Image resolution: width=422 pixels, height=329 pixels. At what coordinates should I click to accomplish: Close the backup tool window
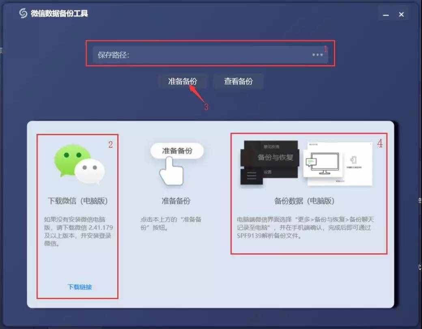pyautogui.click(x=401, y=15)
